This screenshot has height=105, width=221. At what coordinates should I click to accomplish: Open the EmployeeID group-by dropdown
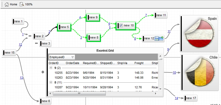pos(62,57)
